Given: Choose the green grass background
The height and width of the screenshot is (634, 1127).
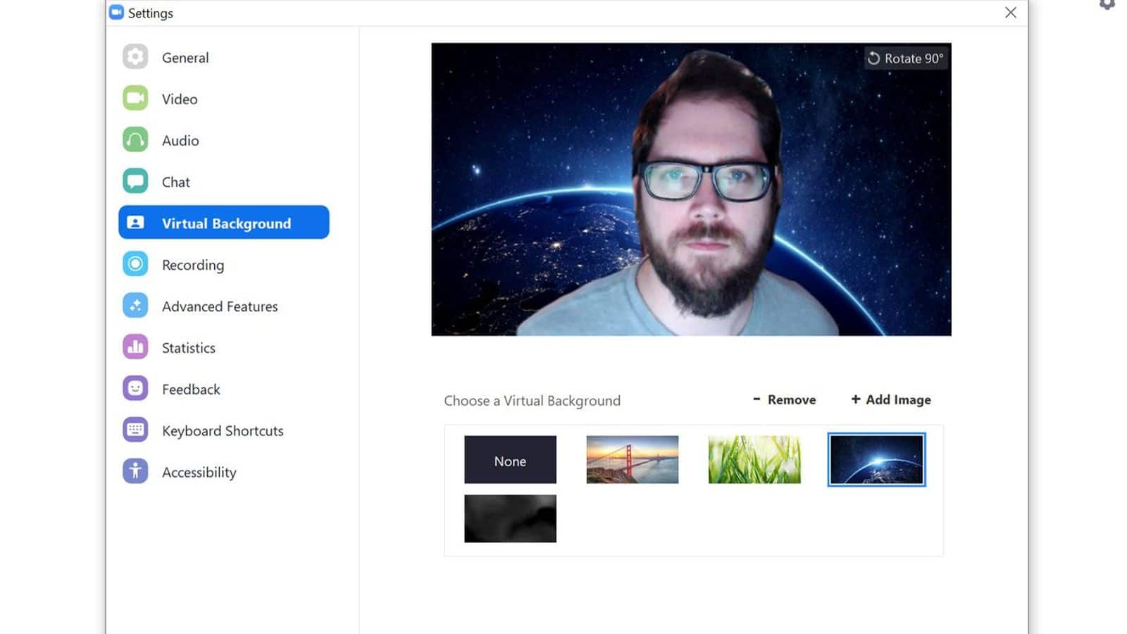Looking at the screenshot, I should coord(754,460).
